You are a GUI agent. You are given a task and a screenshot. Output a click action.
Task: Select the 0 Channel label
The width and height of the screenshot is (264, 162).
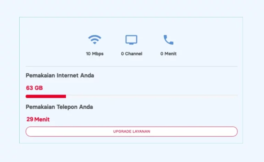click(132, 54)
